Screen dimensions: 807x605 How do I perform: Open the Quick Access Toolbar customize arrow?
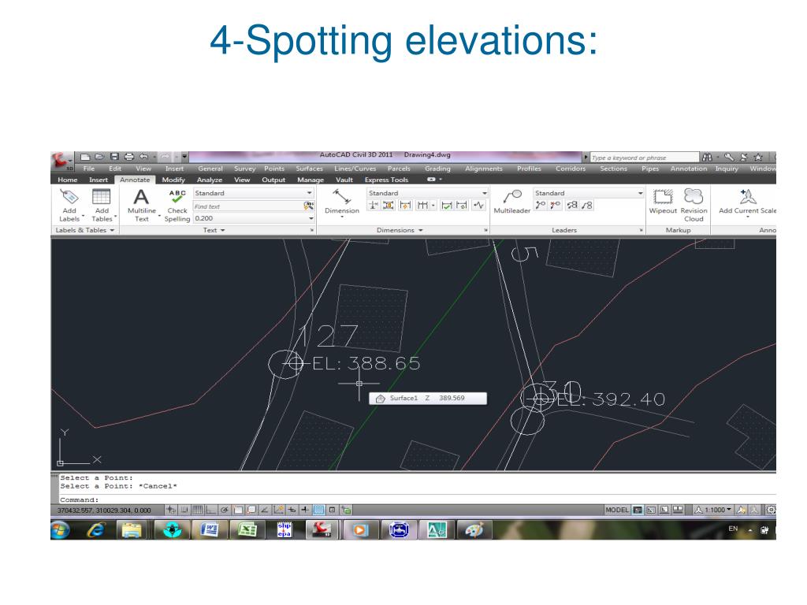tap(184, 157)
